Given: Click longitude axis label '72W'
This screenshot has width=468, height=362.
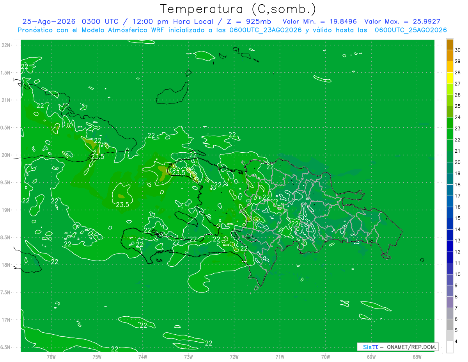Looking at the screenshot, I should (x=234, y=357).
